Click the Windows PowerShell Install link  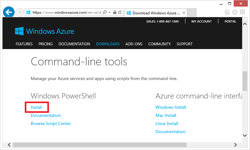coord(36,107)
